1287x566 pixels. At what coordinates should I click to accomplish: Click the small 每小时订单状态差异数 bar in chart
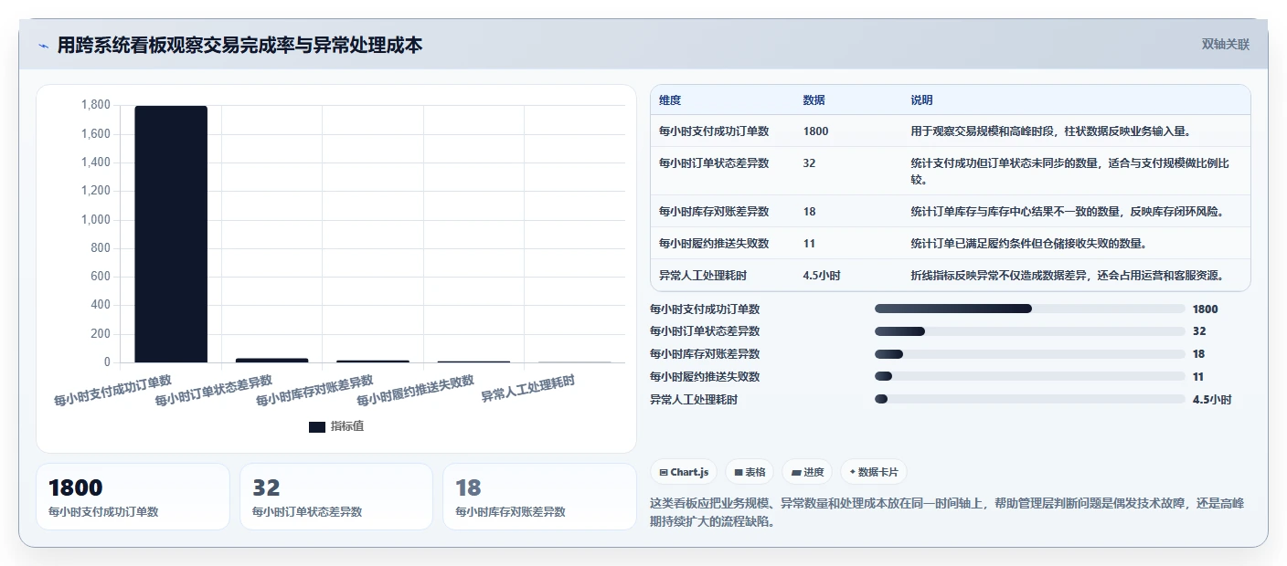271,360
